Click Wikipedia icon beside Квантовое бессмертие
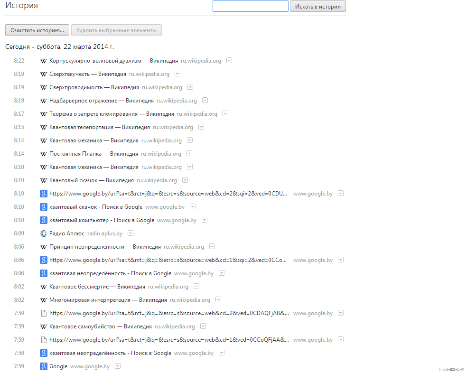Screen dimensions: 466x373 43,287
